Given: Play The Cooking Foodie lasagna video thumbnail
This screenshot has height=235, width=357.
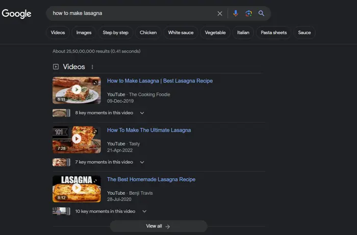Looking at the screenshot, I should 76,90.
